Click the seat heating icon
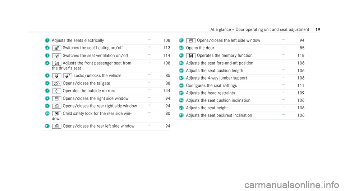Screen dimensions: 345x191 click(56, 48)
